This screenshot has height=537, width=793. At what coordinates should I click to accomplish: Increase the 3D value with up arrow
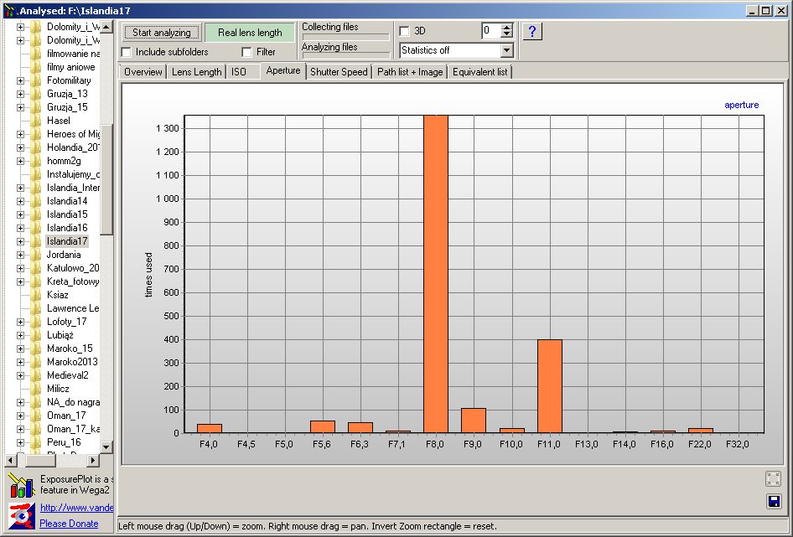coord(506,27)
